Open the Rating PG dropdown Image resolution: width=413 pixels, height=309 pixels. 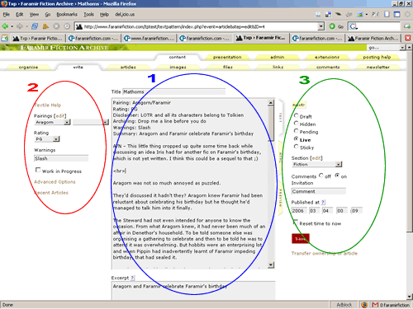point(47,139)
